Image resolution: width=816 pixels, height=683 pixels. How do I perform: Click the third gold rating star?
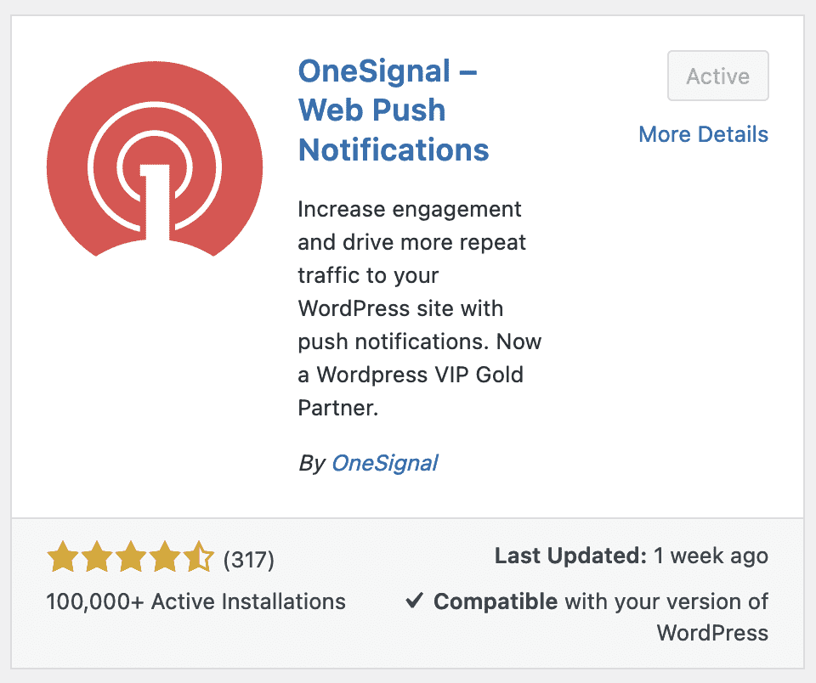click(131, 558)
